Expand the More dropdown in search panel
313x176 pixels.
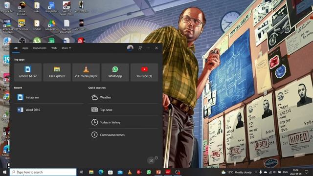[x=66, y=48]
